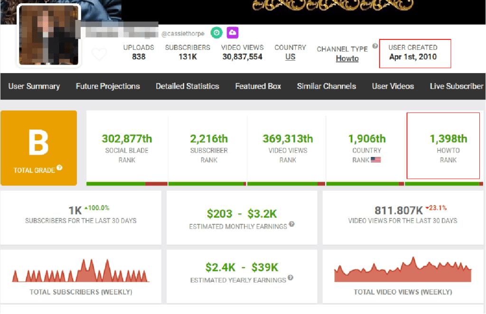The image size is (486, 314).
Task: Click help icon for Estimated Yearly Earnings
Action: [290, 278]
